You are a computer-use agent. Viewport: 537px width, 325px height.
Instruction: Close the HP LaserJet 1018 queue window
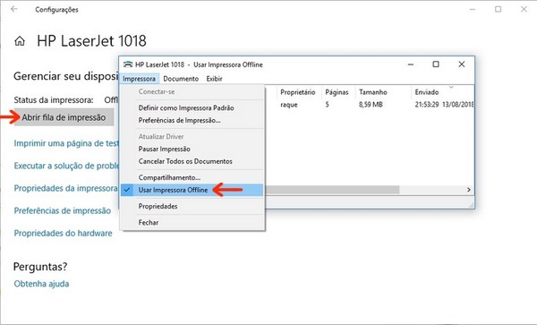tap(461, 64)
